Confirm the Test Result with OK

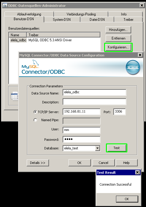pos(127,199)
